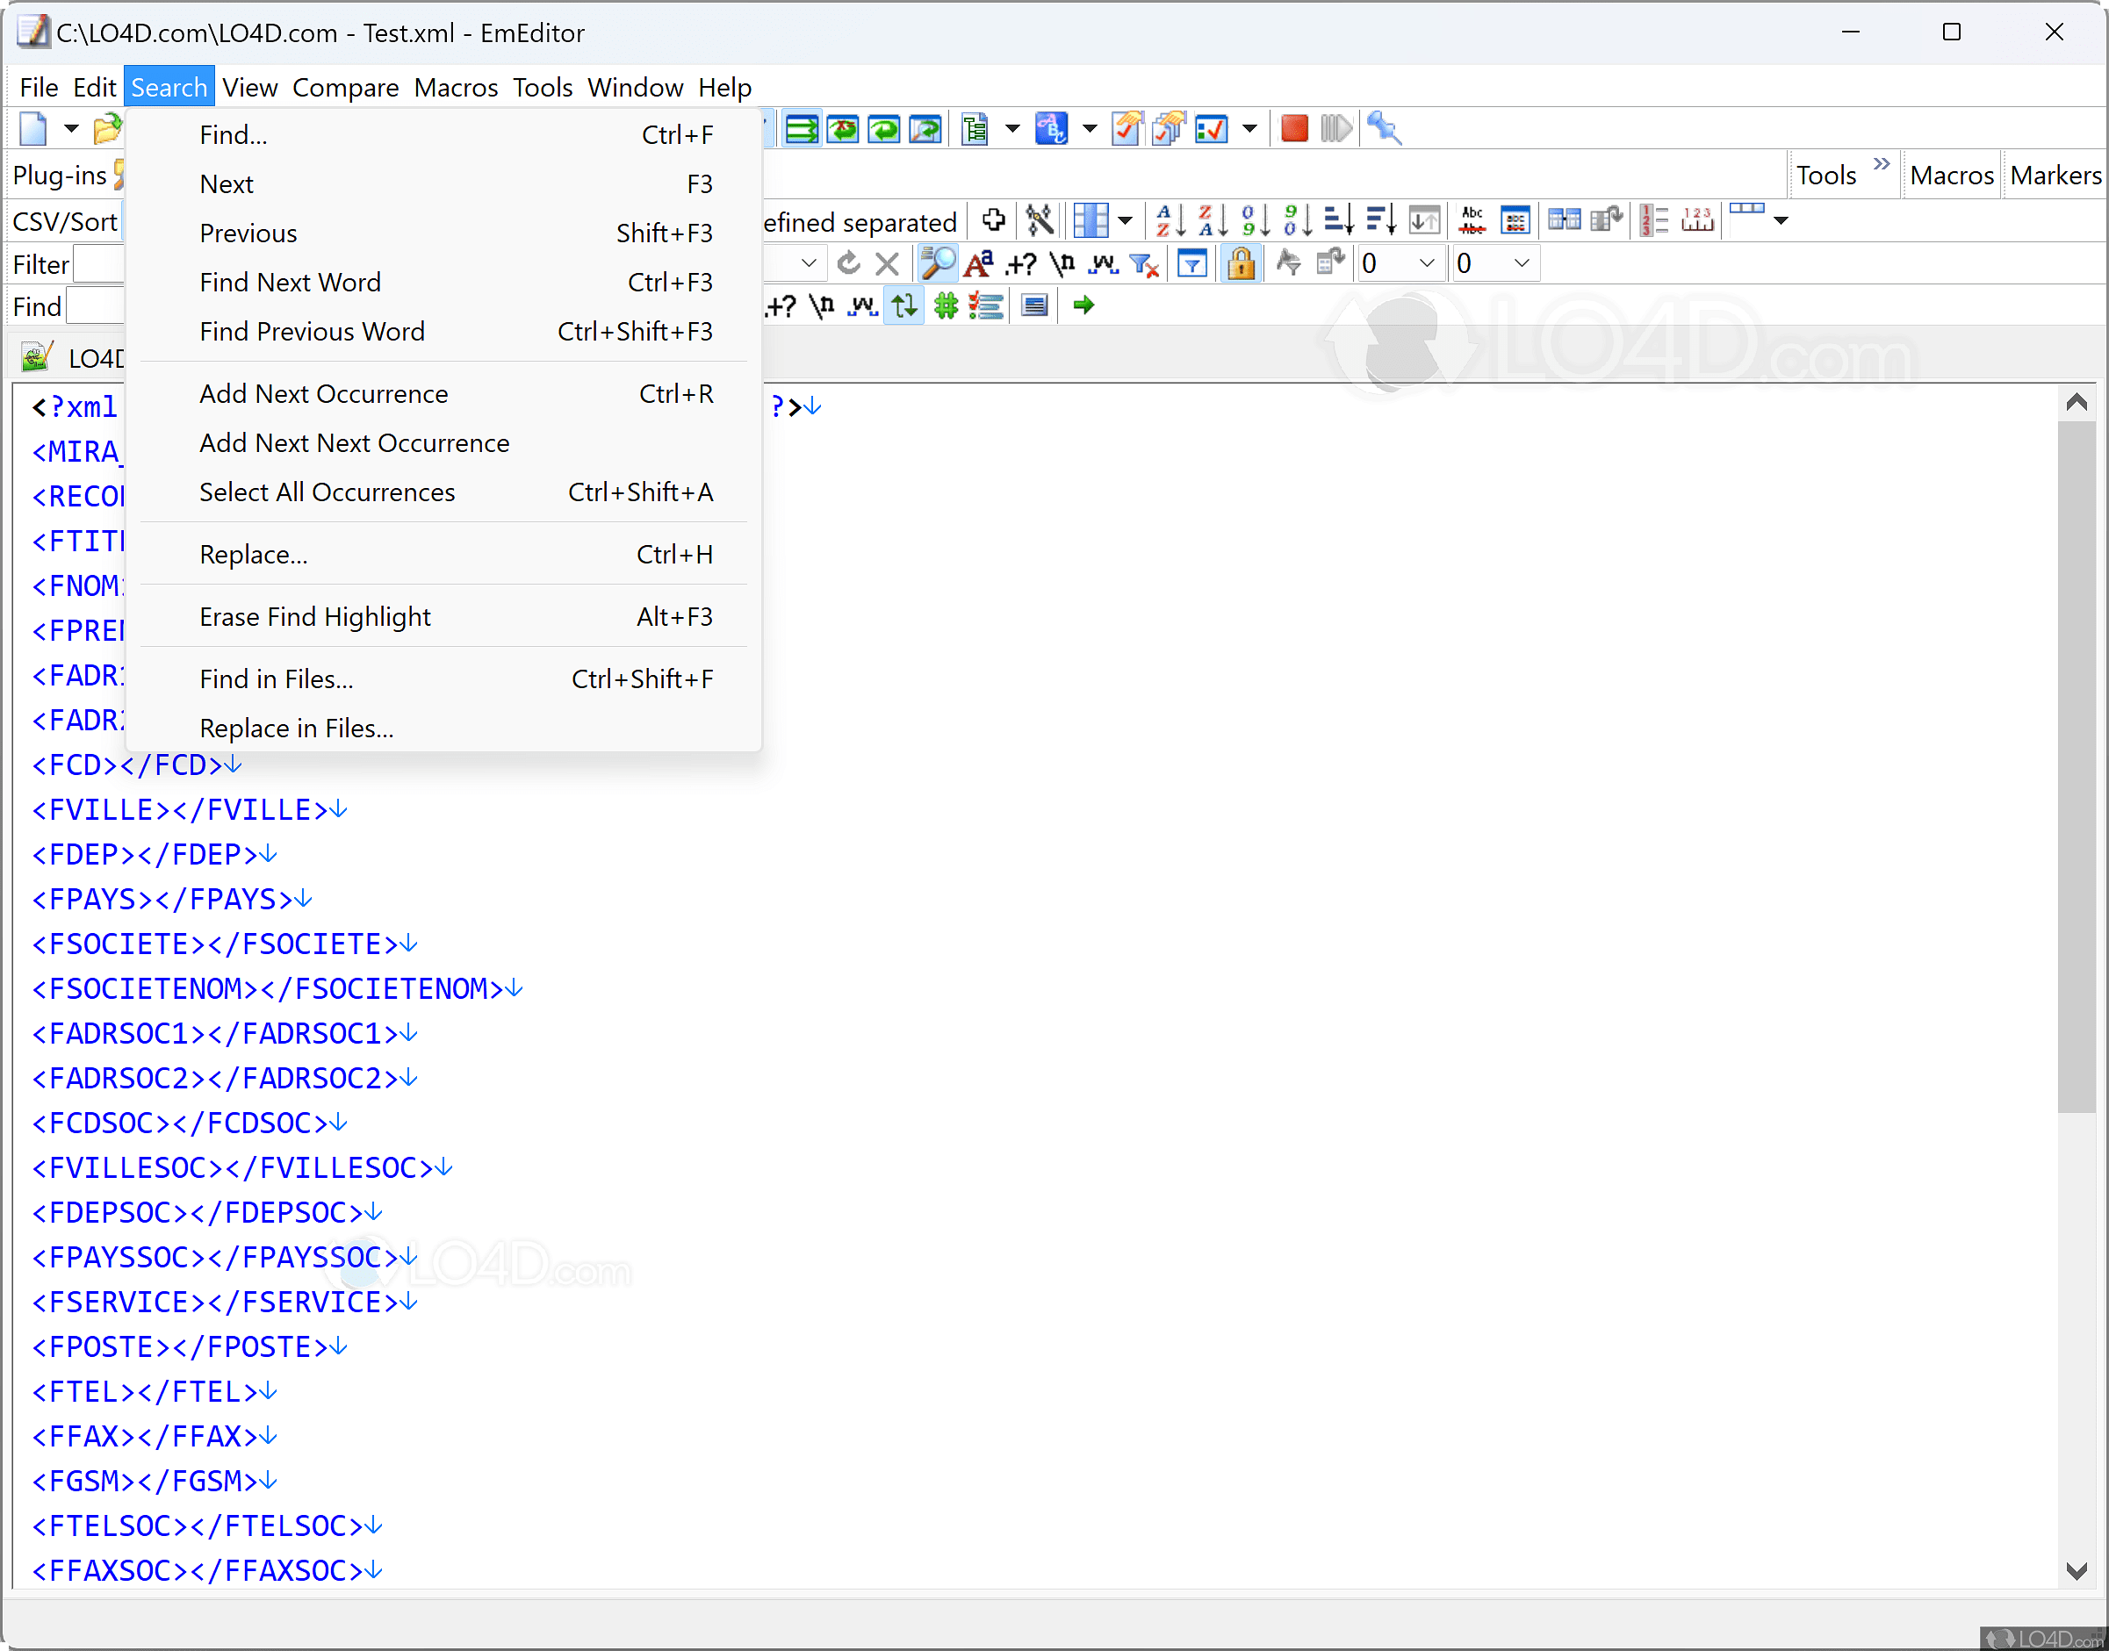
Task: Toggle the incremental search magnifier button
Action: tap(936, 264)
